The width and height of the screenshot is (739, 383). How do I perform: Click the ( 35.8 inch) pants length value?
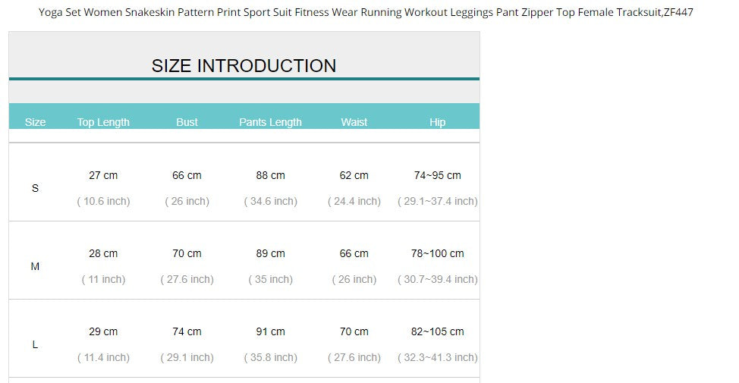point(270,357)
